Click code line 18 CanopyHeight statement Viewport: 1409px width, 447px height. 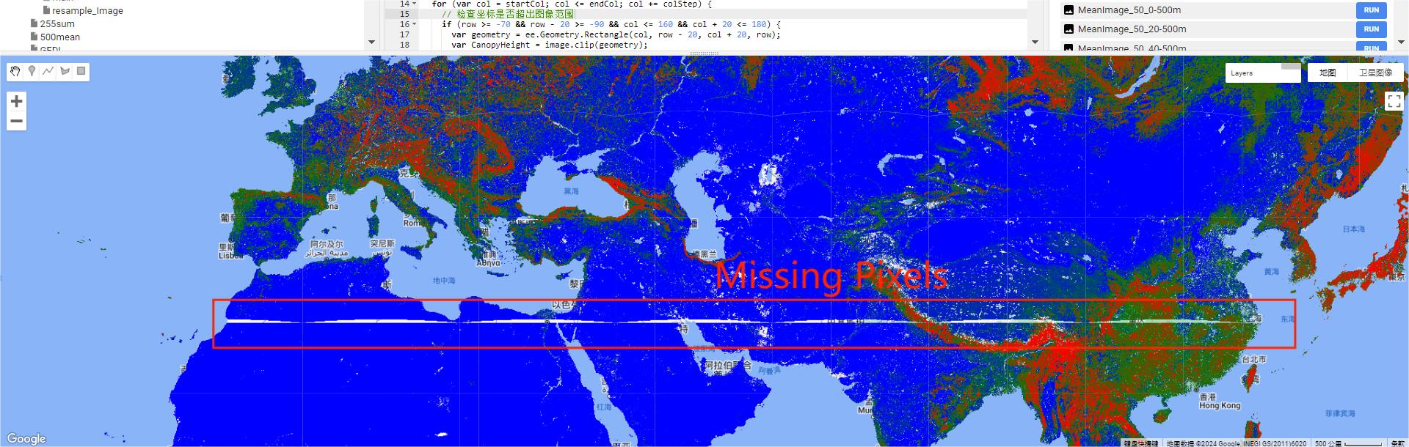[x=549, y=45]
